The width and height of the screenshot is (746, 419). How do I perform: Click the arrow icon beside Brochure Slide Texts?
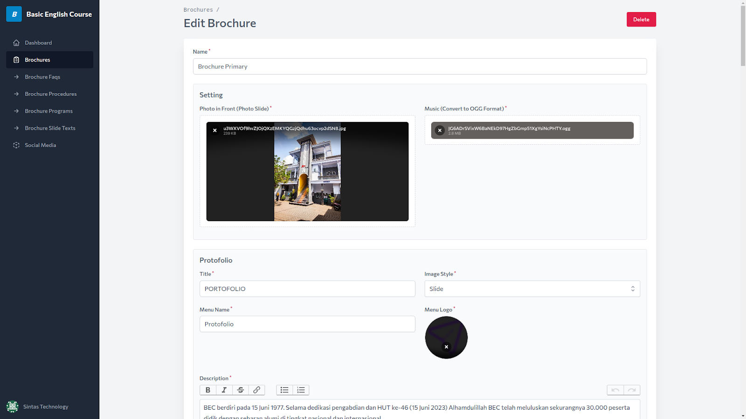click(16, 128)
